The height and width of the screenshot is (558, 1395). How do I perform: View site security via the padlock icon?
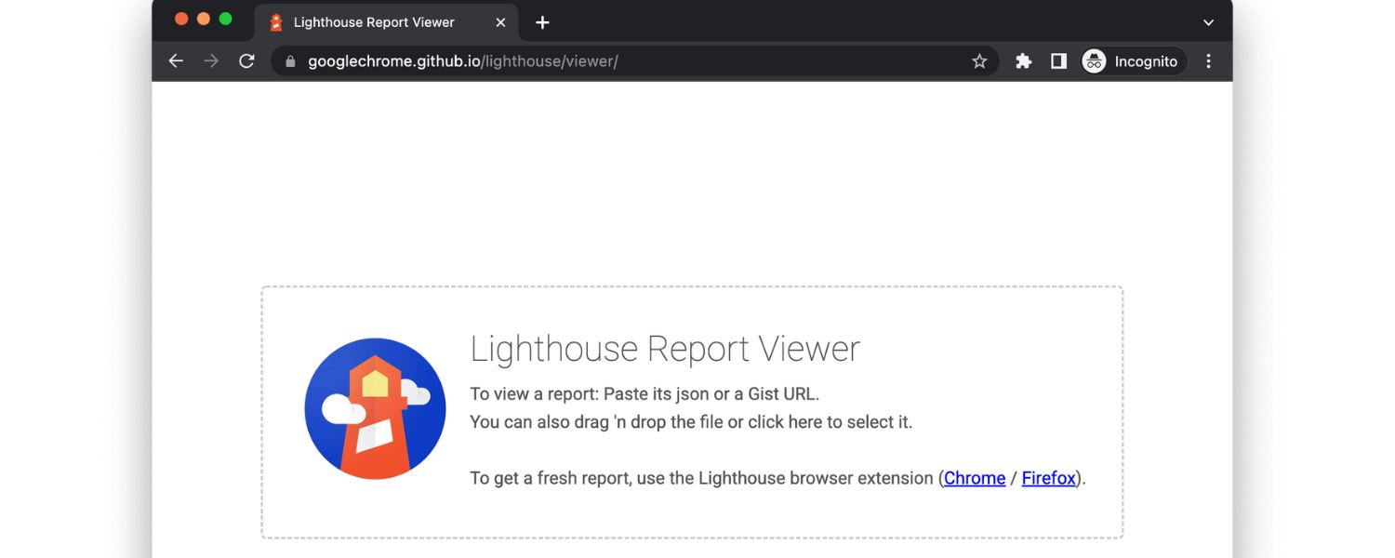289,60
